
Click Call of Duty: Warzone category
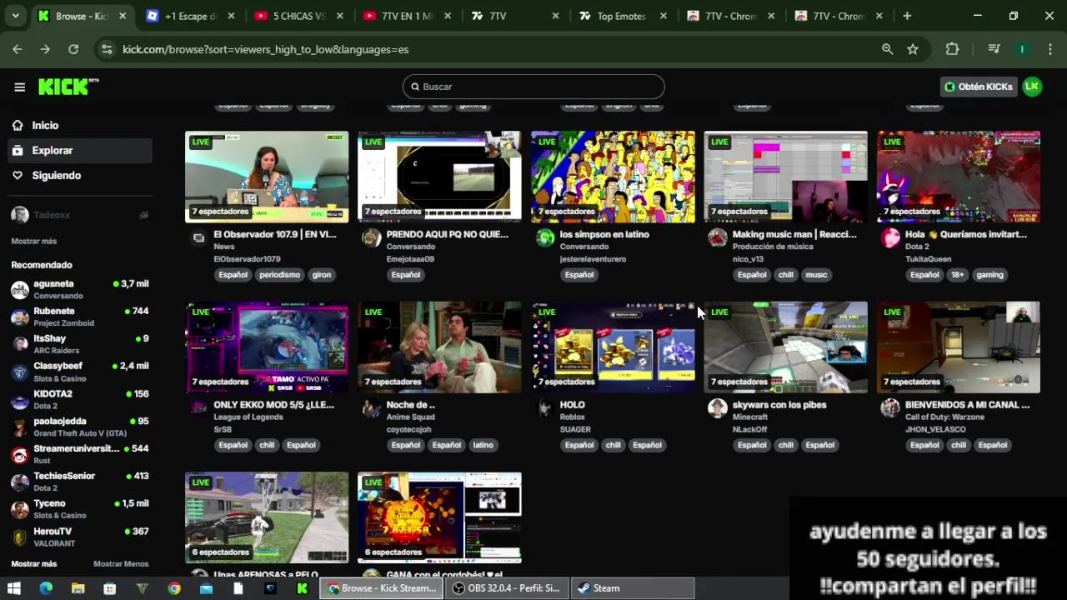pyautogui.click(x=944, y=417)
